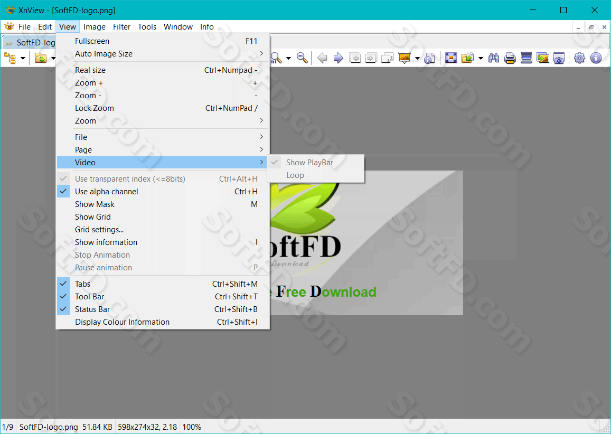This screenshot has width=611, height=434.
Task: Click the 51.84 KB status bar entry
Action: [x=97, y=427]
